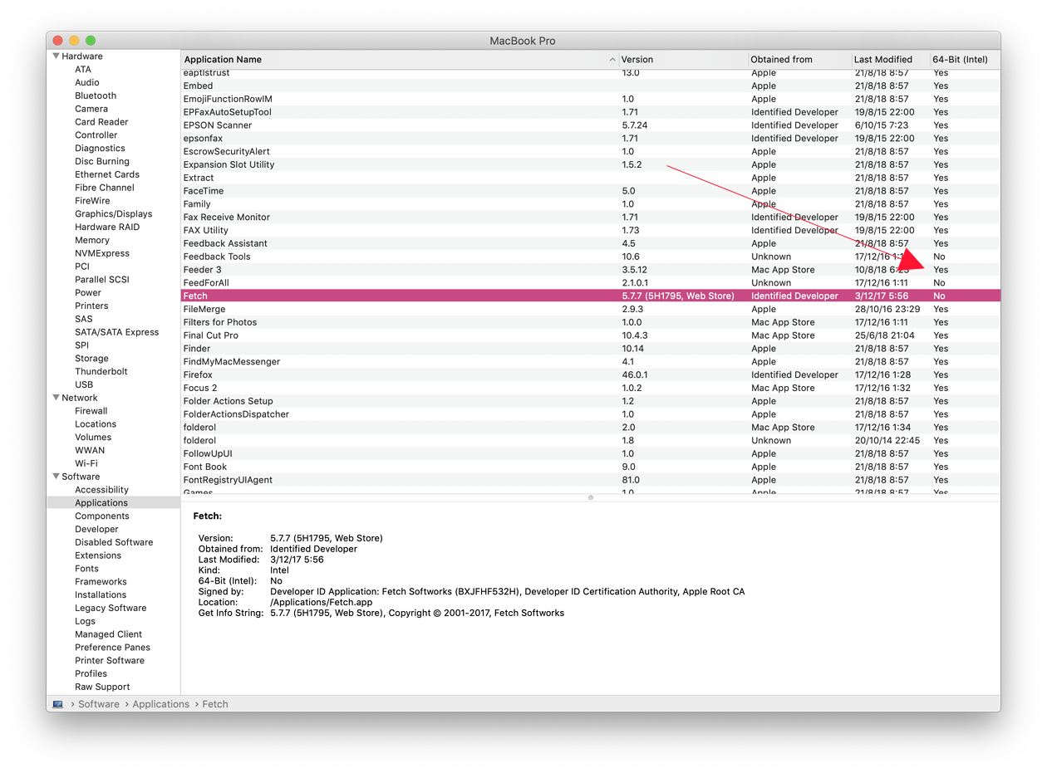Screen dimensions: 1047x773
Task: Open Printers hardware section
Action: [x=91, y=306]
